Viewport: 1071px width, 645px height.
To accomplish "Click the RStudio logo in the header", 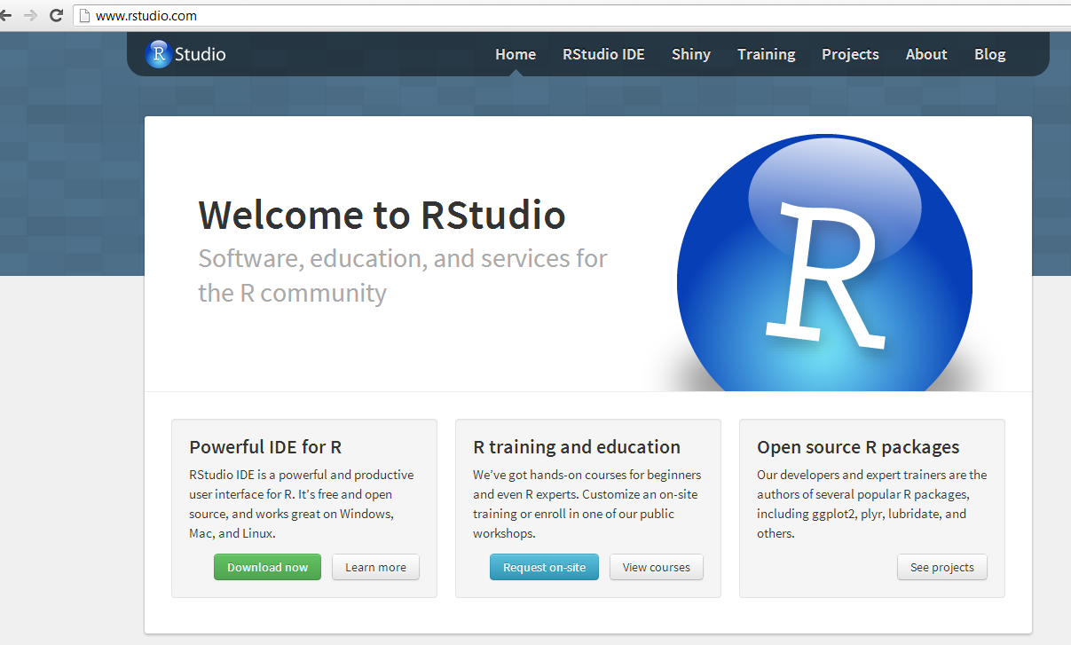I will point(186,54).
